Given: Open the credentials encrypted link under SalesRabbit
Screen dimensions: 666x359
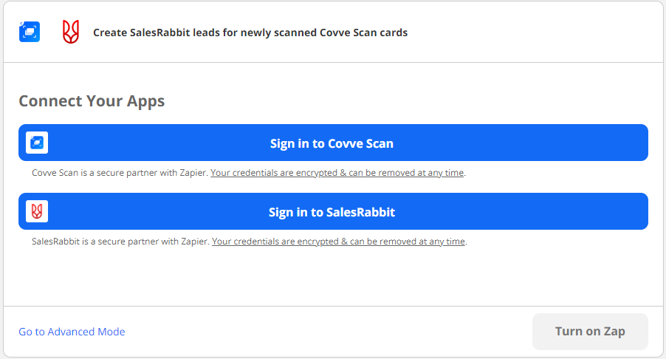Looking at the screenshot, I should point(339,242).
